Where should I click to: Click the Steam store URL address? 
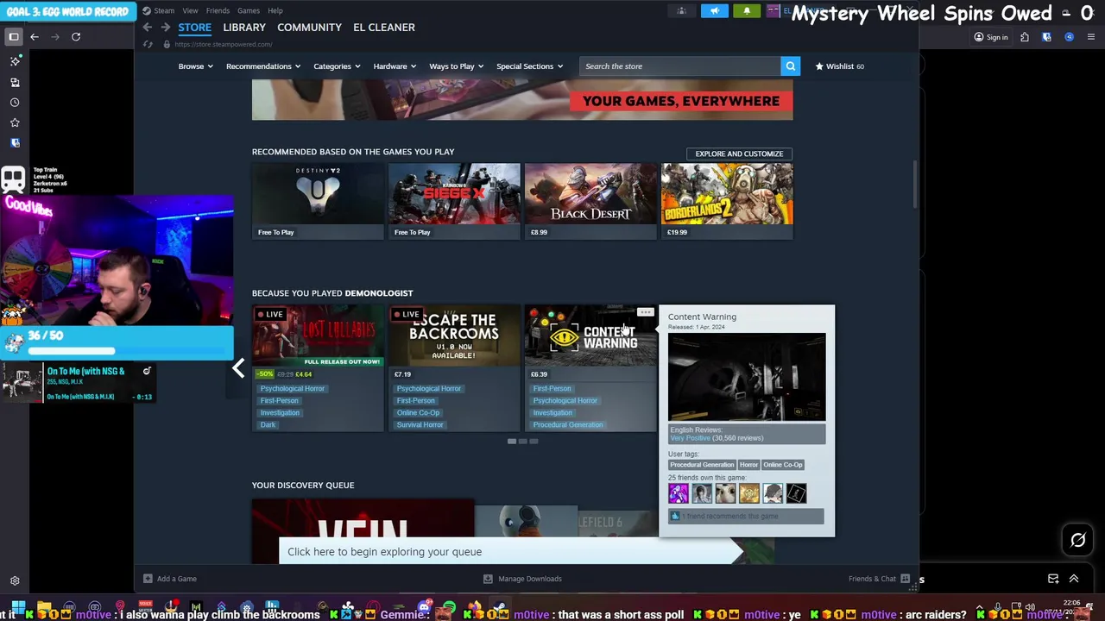(x=223, y=44)
